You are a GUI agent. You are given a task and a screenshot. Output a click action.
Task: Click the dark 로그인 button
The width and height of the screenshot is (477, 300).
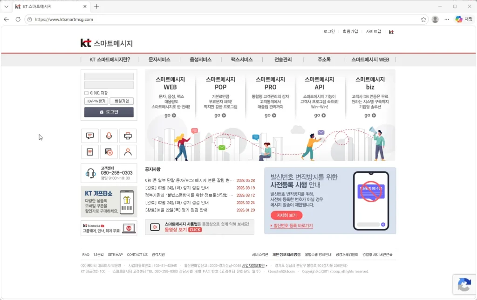(109, 112)
